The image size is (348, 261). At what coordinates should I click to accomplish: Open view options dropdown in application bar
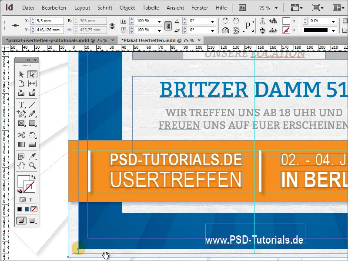tap(297, 8)
